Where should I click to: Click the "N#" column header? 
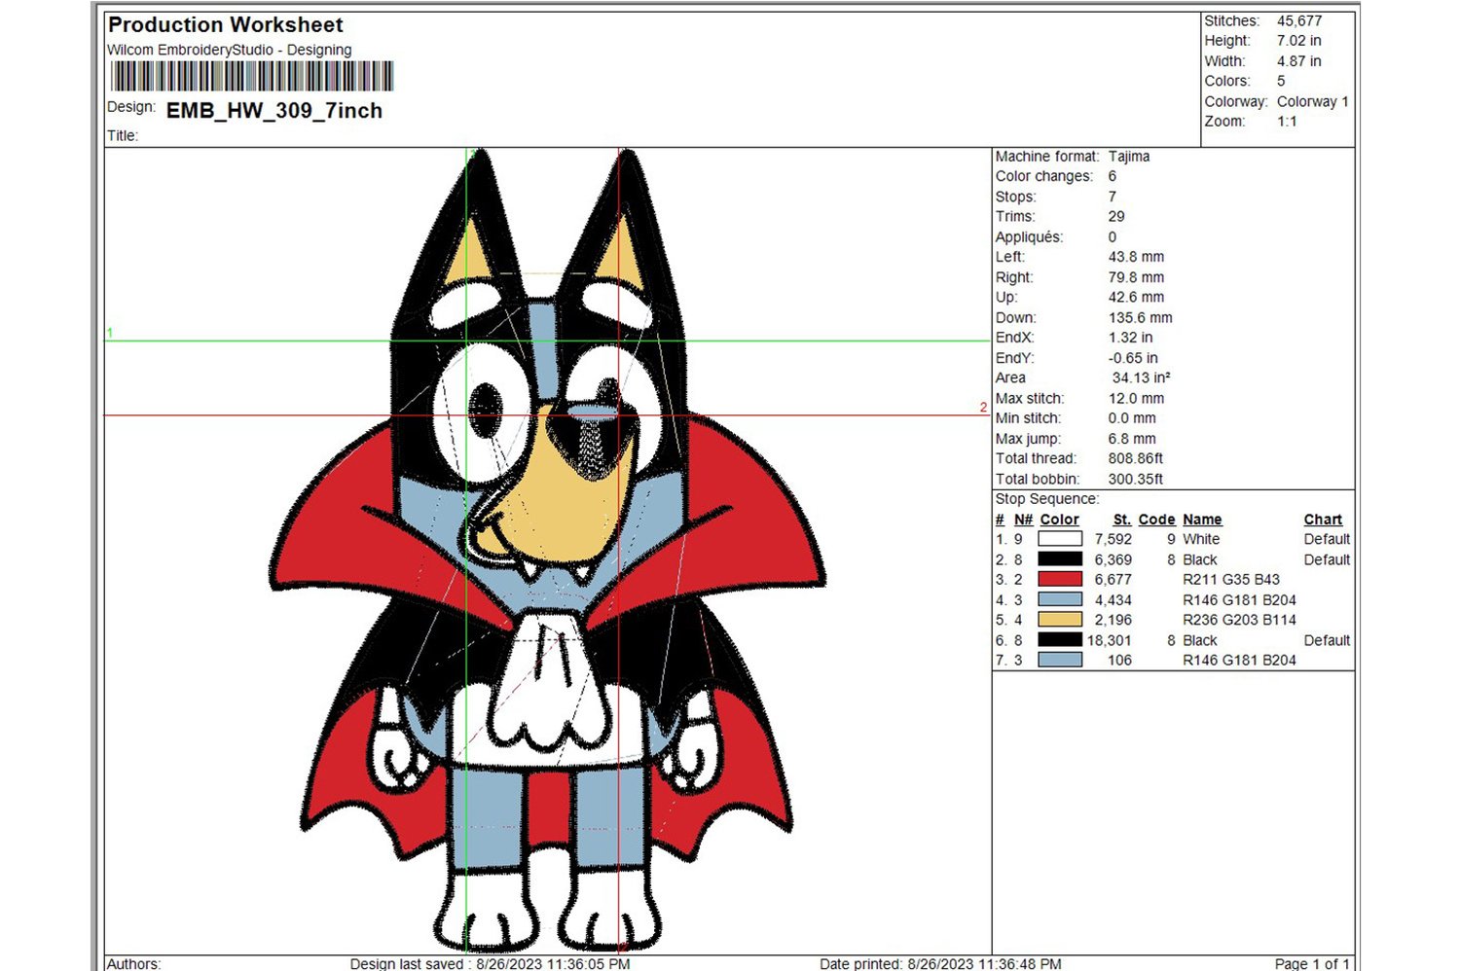pyautogui.click(x=1023, y=520)
